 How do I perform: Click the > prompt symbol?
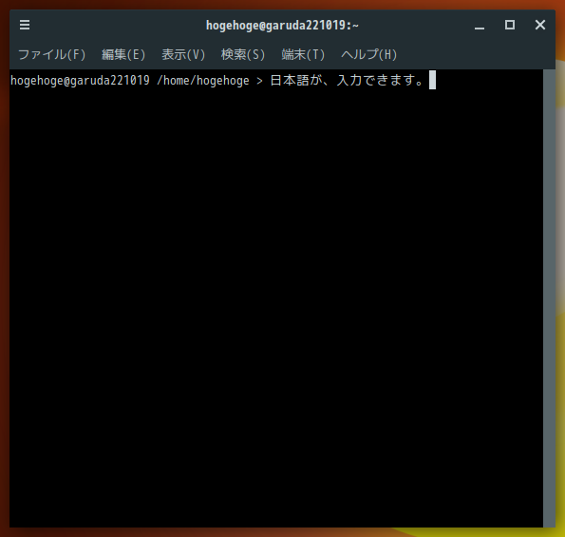point(259,81)
